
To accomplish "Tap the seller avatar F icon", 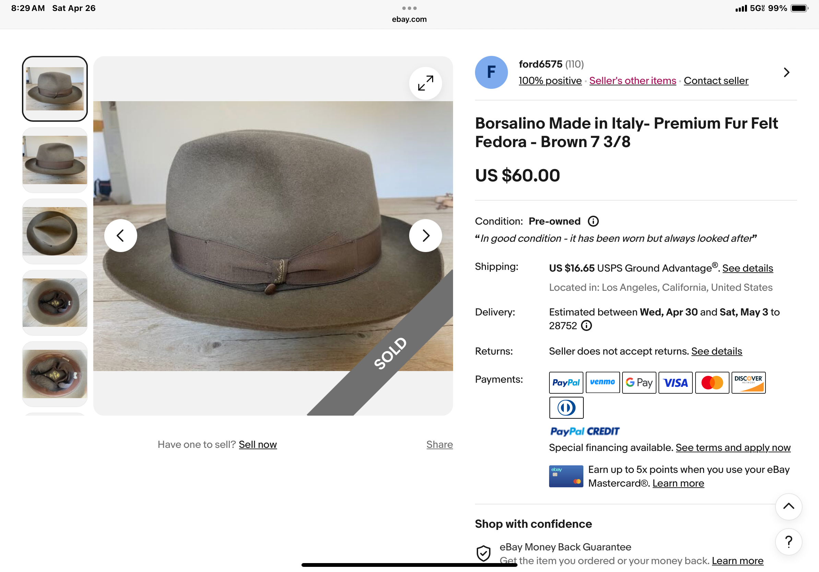I will (x=491, y=72).
